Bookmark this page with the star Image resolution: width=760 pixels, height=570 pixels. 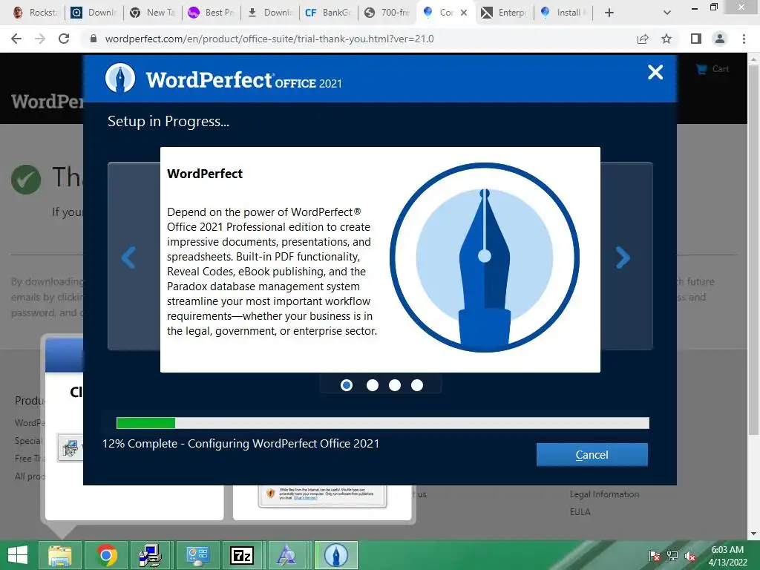pyautogui.click(x=666, y=39)
